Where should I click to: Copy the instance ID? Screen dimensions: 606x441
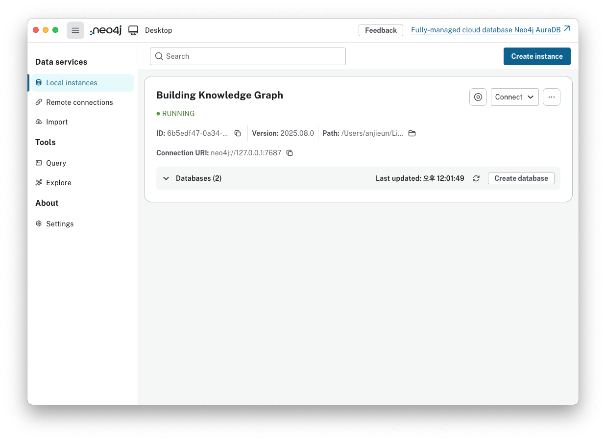pos(238,133)
